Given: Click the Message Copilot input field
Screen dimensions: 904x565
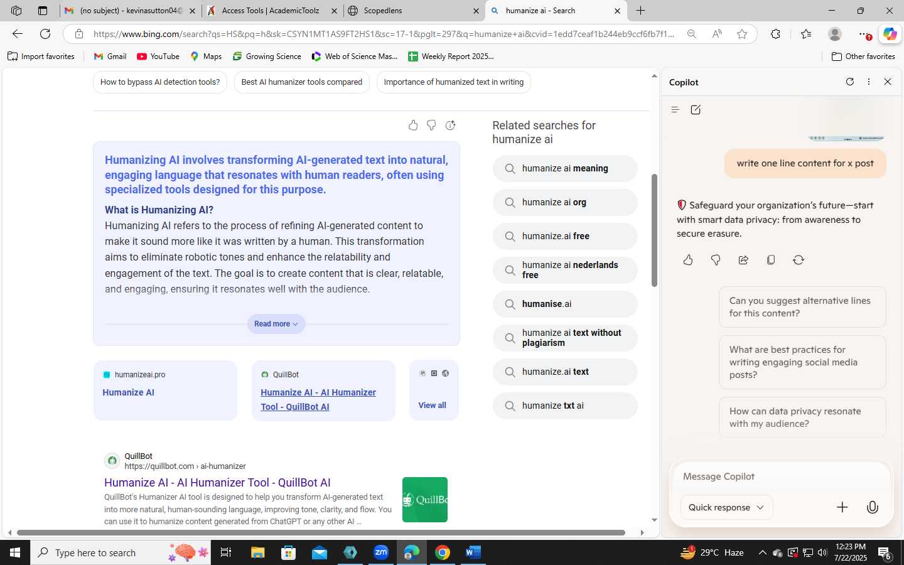Looking at the screenshot, I should [x=782, y=476].
